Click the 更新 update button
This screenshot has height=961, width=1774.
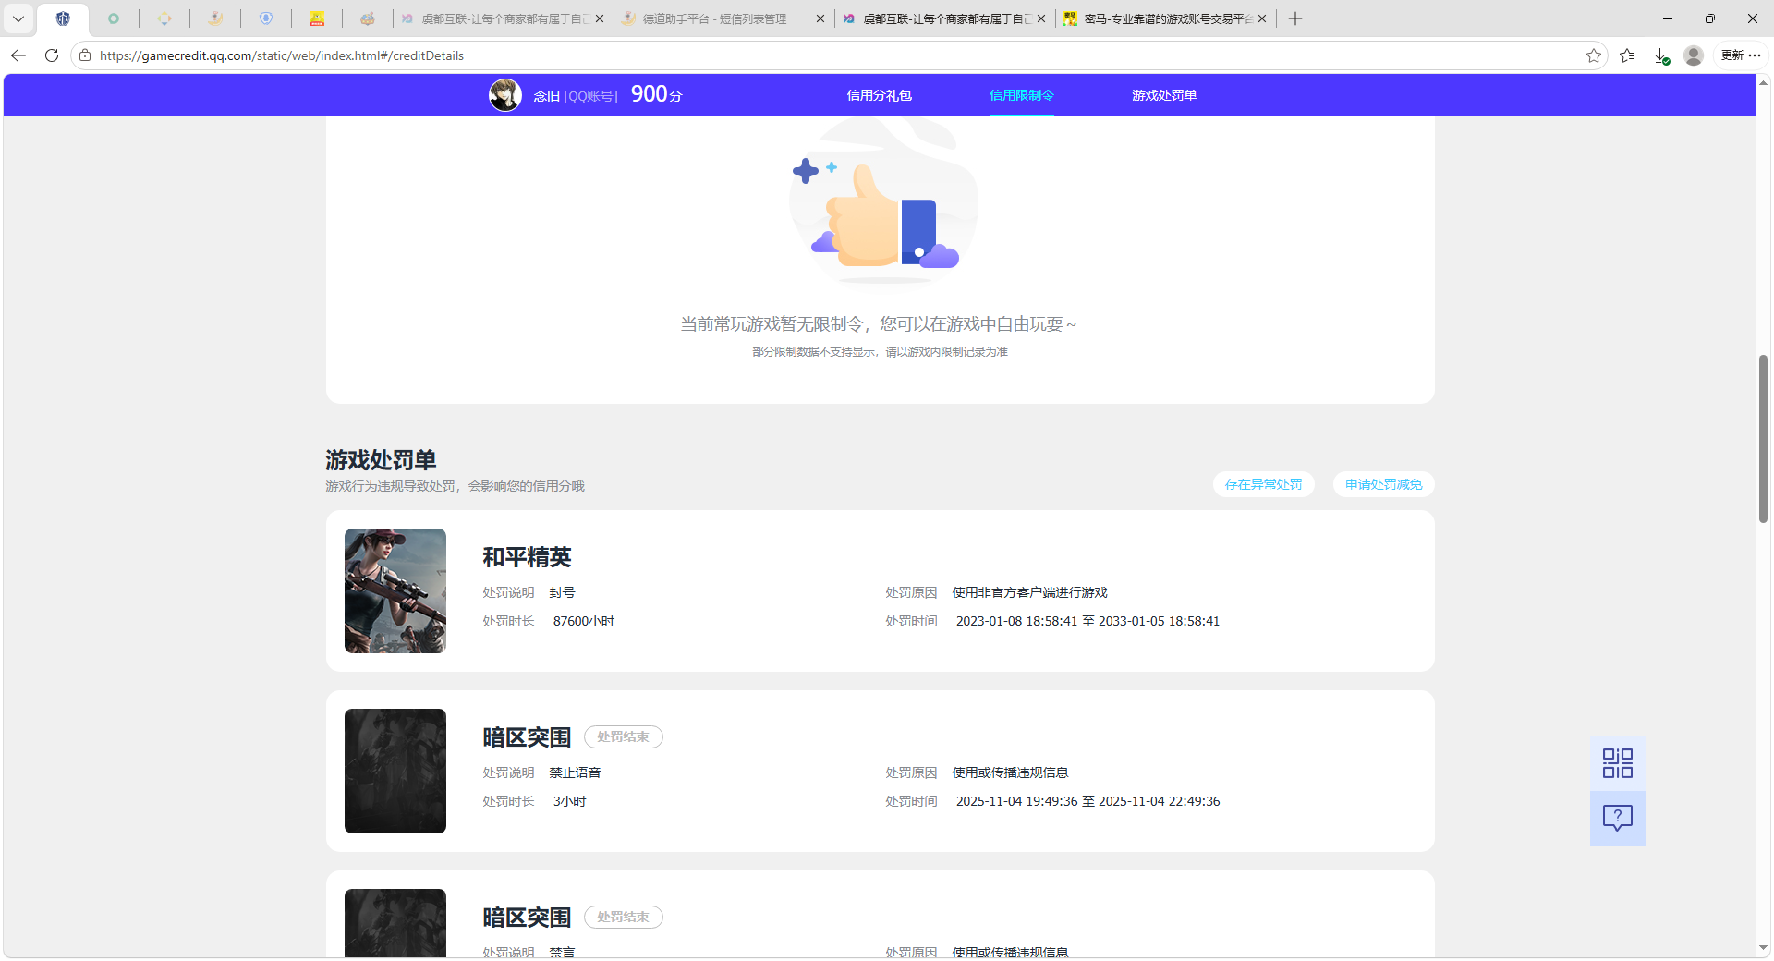1732,55
